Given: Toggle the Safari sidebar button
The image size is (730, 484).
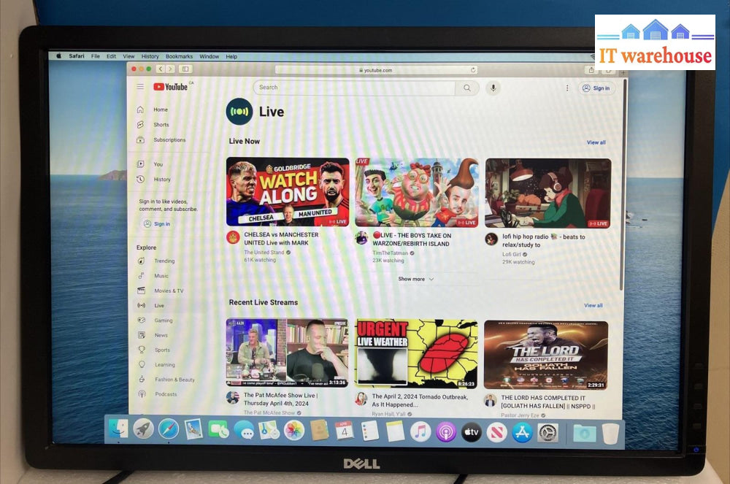Looking at the screenshot, I should pos(185,69).
